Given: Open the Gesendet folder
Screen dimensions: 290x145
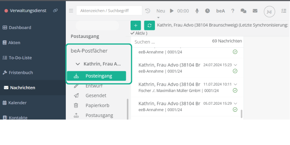Looking at the screenshot, I should click(96, 95).
